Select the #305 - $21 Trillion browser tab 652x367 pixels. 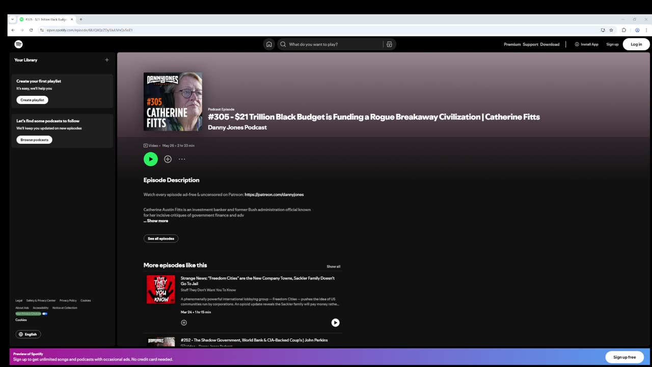[46, 19]
